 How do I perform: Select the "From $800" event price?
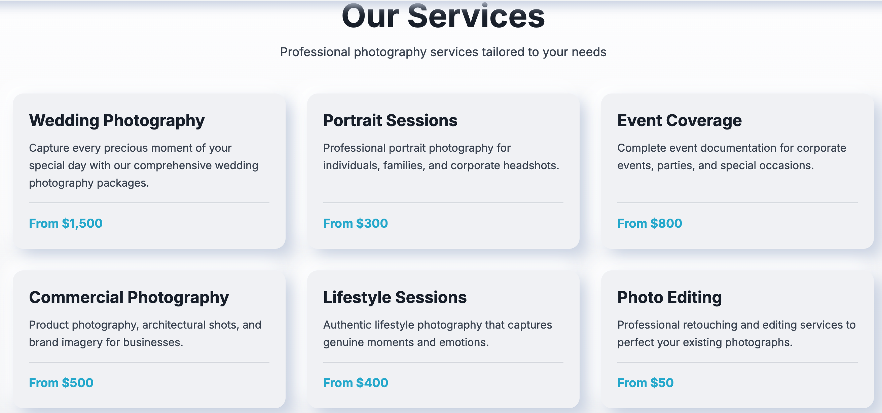pyautogui.click(x=650, y=223)
